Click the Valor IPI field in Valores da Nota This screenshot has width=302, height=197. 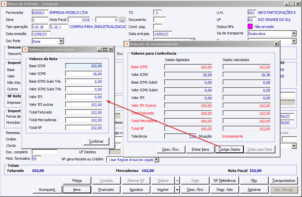[84, 97]
